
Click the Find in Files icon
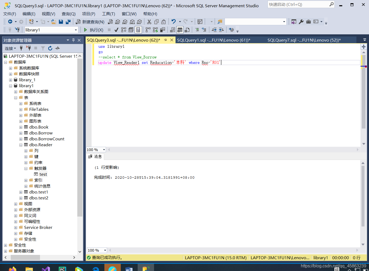(220, 22)
